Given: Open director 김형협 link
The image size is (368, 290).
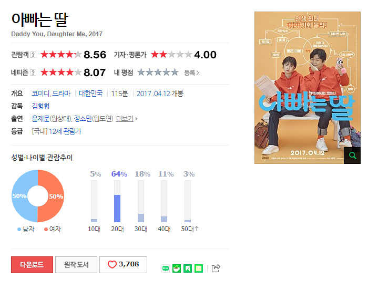Looking at the screenshot, I should tap(40, 106).
